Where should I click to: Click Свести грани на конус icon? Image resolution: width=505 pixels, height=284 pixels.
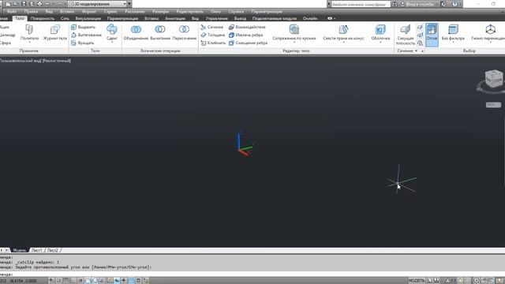343,29
